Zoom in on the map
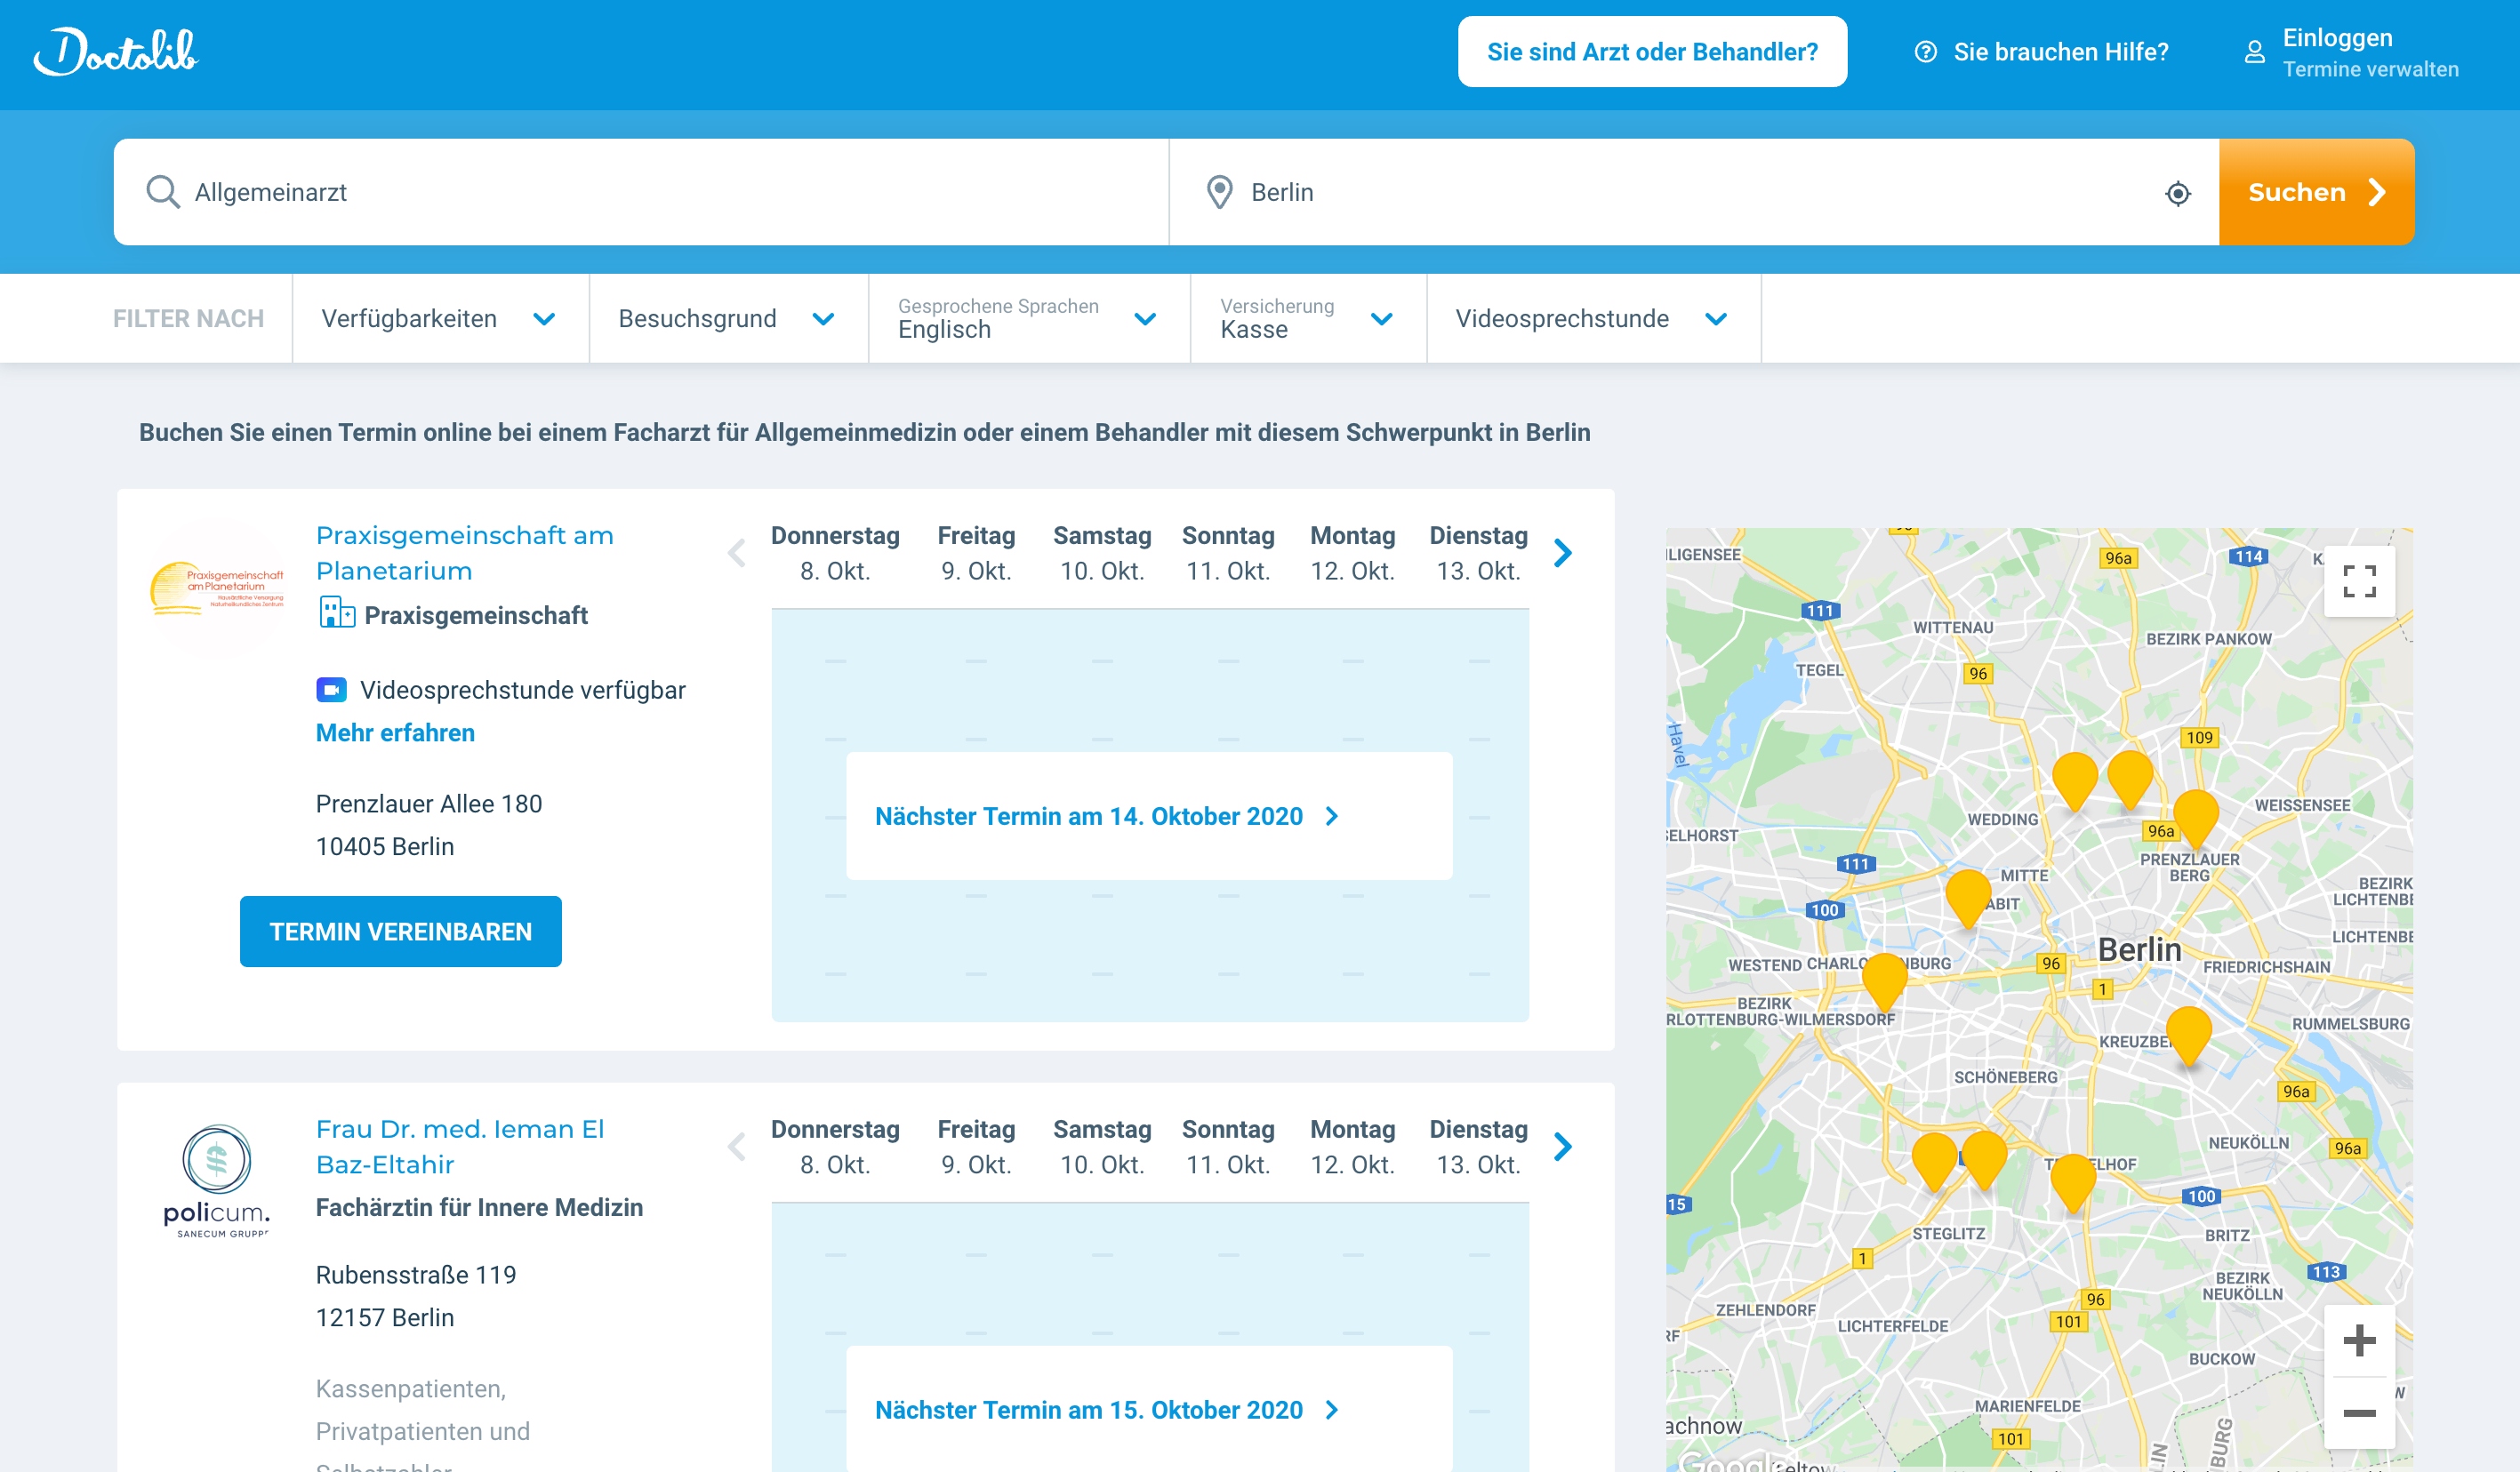The image size is (2520, 1472). coord(2359,1340)
